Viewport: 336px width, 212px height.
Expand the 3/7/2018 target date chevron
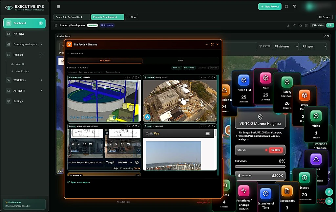(x=131, y=162)
